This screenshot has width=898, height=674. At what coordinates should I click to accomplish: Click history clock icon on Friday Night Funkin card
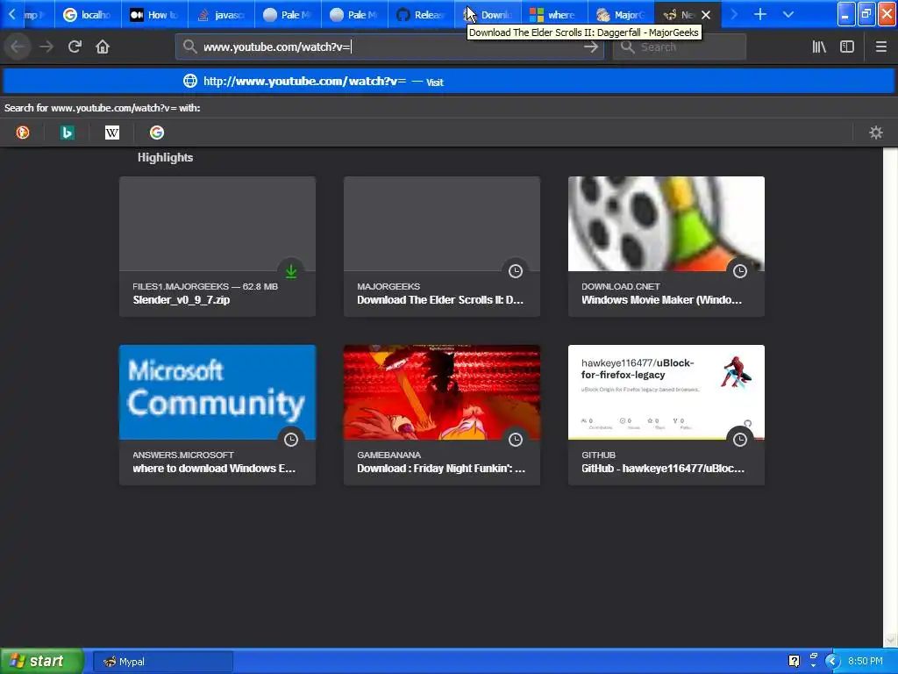[x=516, y=440]
